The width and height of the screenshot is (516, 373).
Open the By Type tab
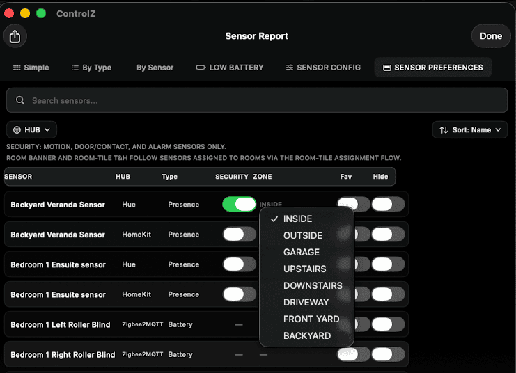pyautogui.click(x=91, y=68)
